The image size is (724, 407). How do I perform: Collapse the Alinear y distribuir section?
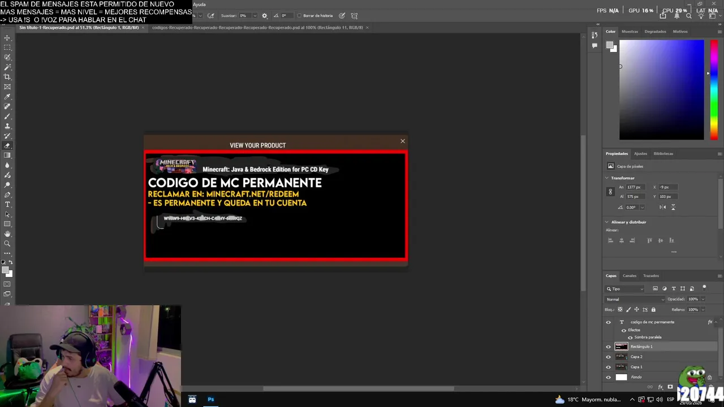607,222
